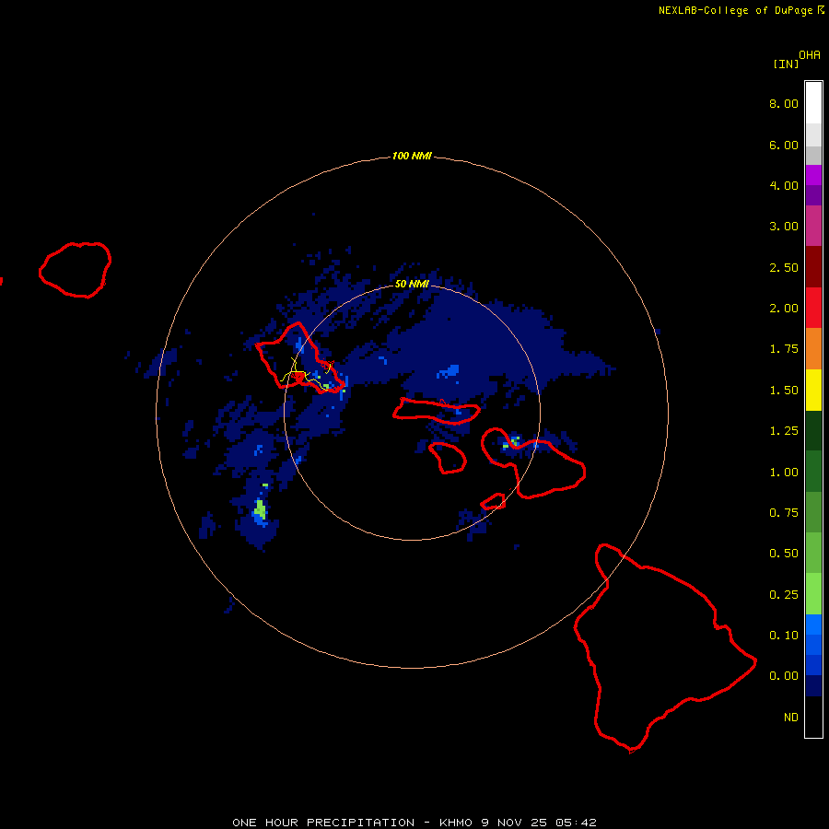Click the 1.50 scale value
This screenshot has width=829, height=829.
tap(784, 391)
